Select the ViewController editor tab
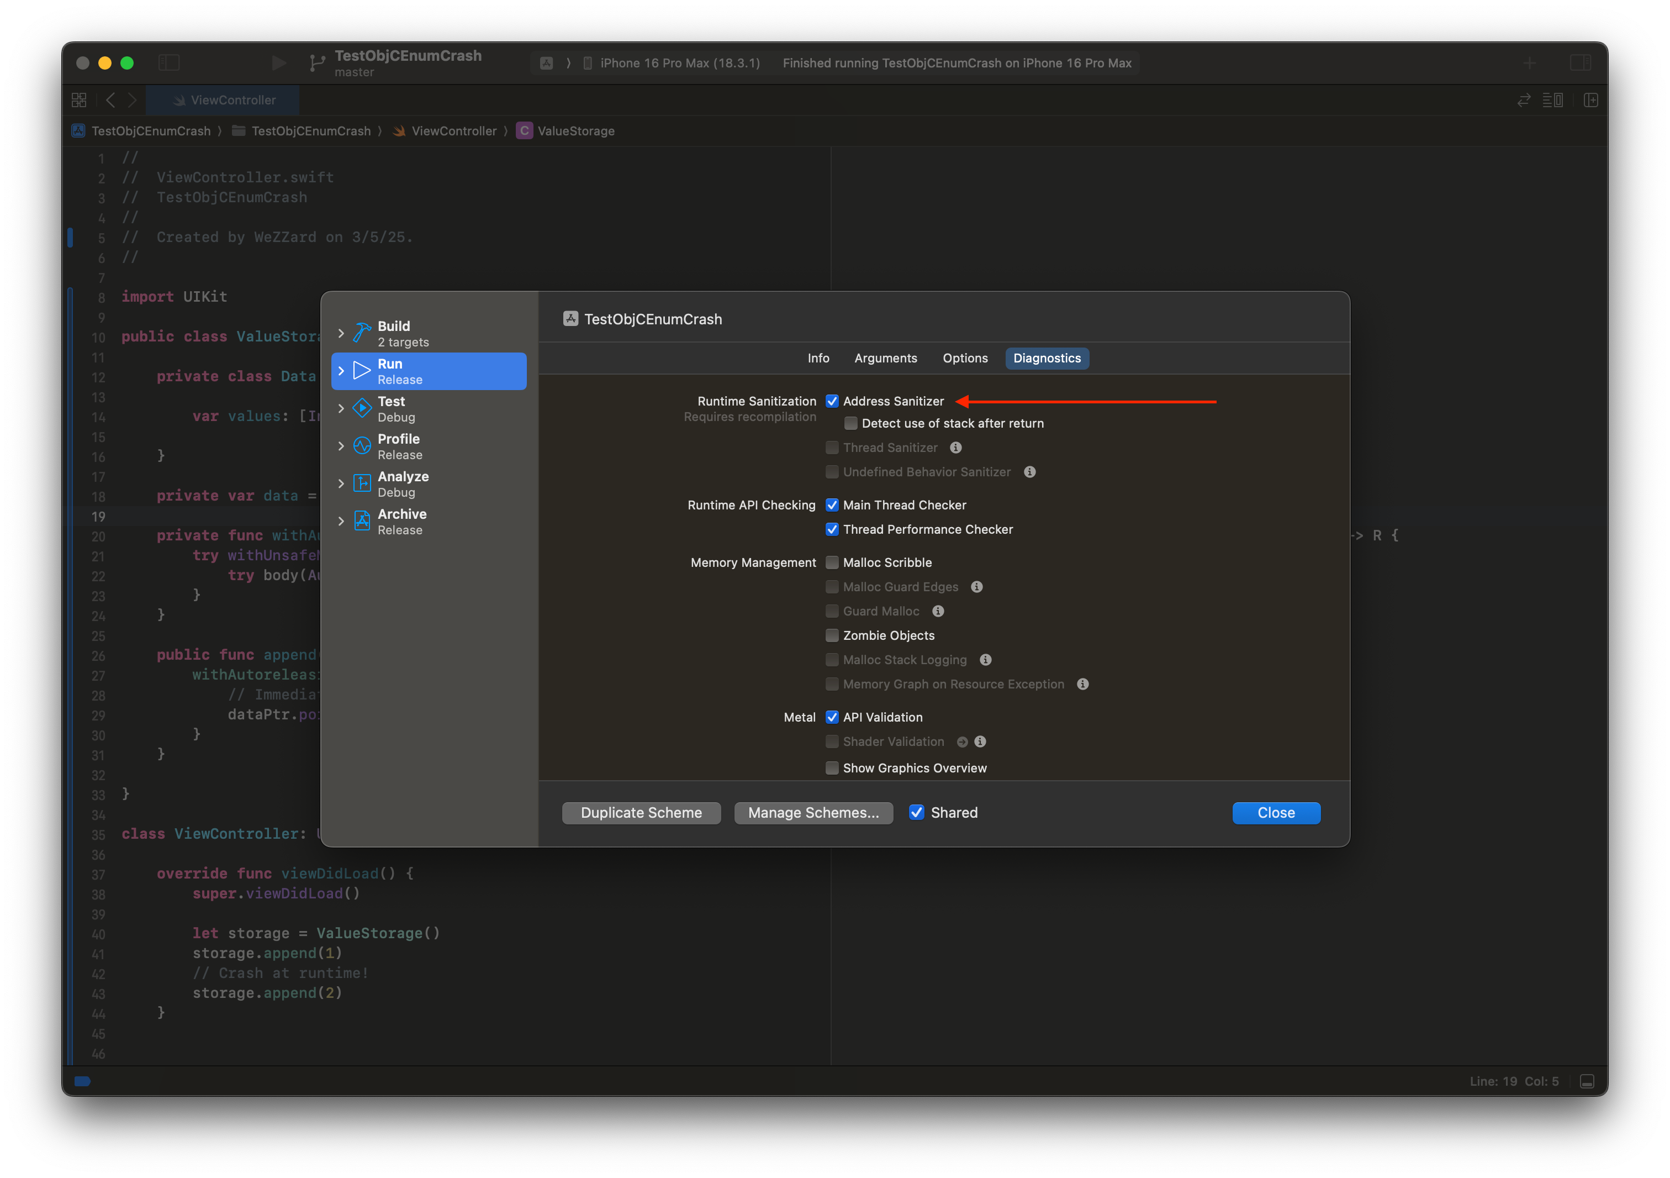This screenshot has width=1670, height=1178. [x=223, y=99]
